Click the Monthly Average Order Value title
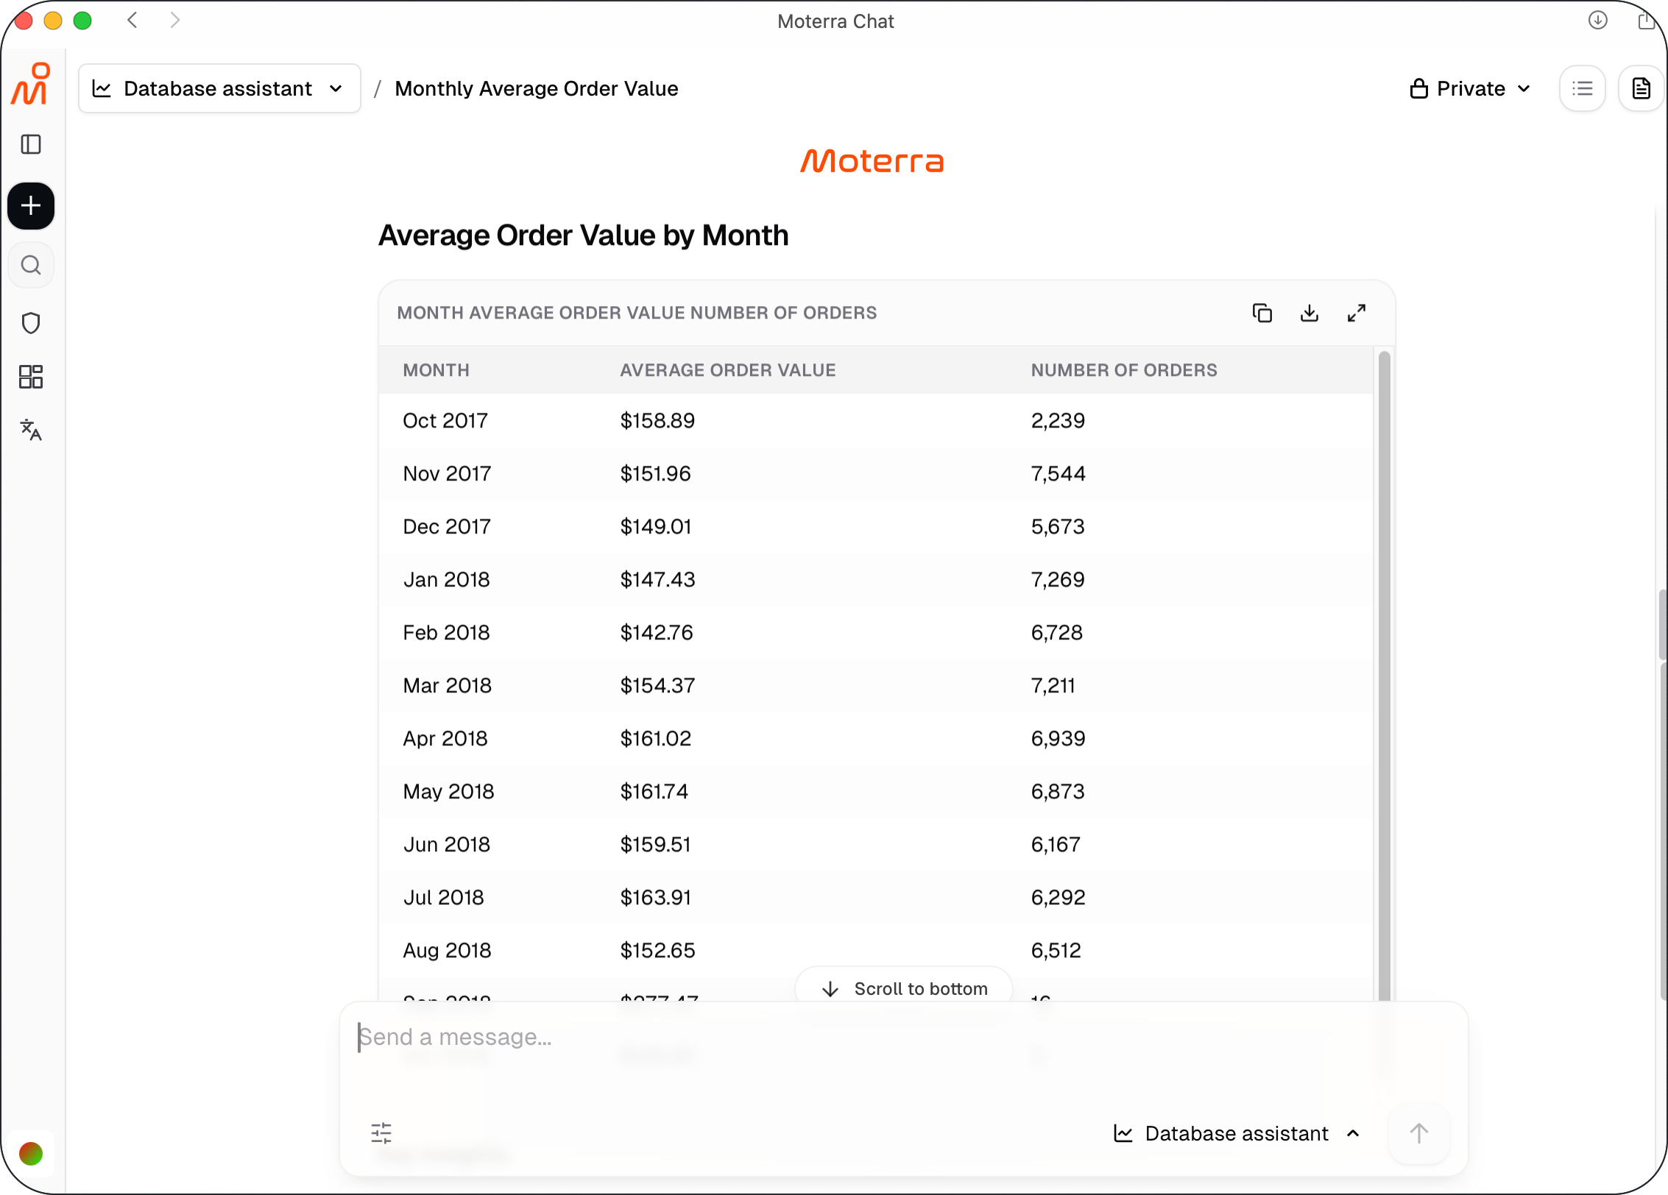This screenshot has width=1668, height=1195. pyautogui.click(x=537, y=88)
